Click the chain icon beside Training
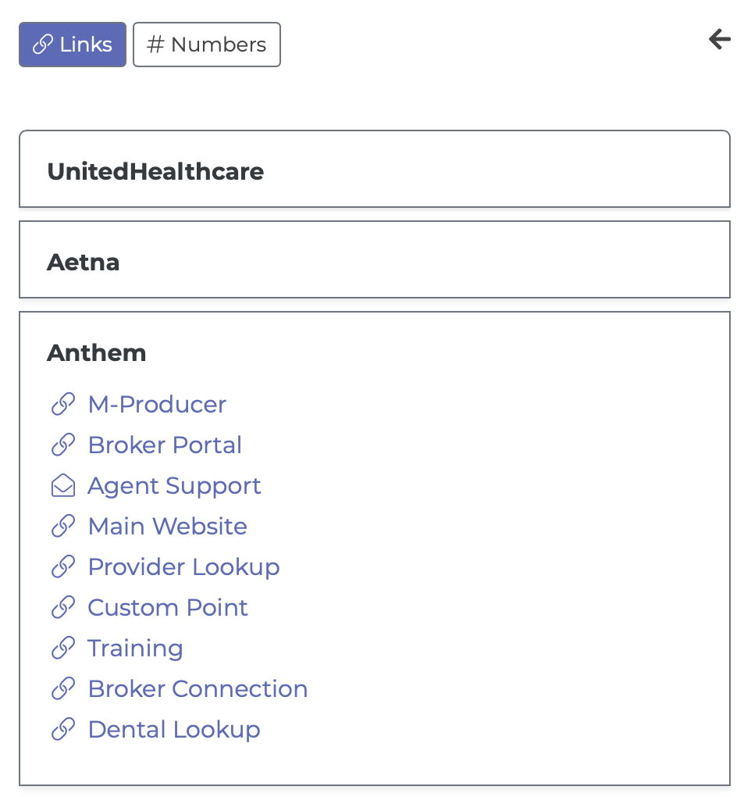751x797 pixels. click(63, 648)
